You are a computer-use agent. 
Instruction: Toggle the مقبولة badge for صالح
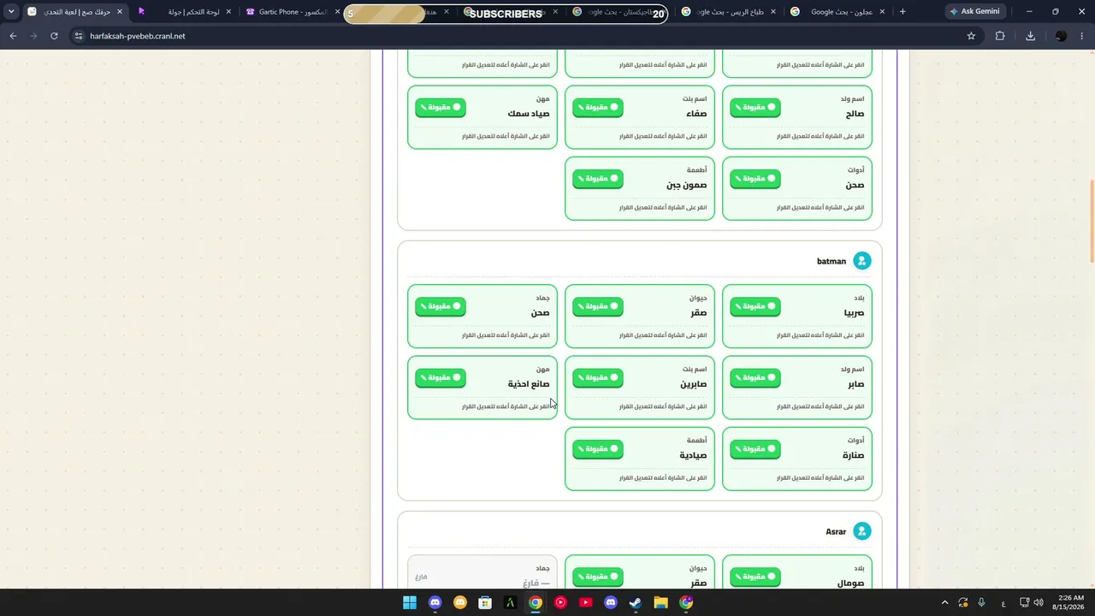(755, 108)
